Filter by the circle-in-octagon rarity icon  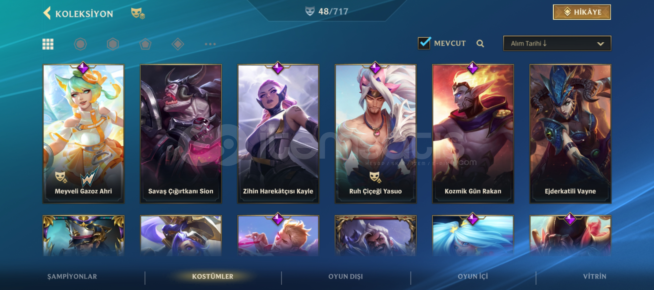(x=80, y=44)
